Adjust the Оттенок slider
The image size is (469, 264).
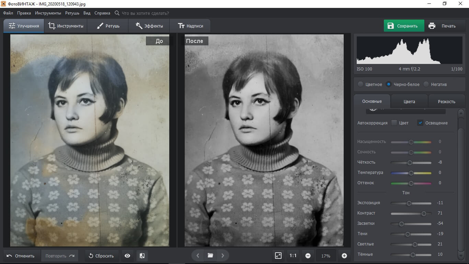(411, 183)
